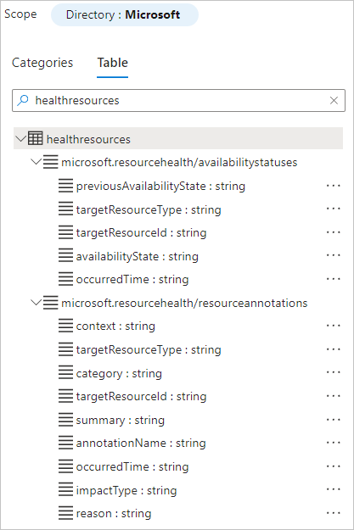Screen dimensions: 354x530
Task: Collapse the resourceannotations resource type
Action: [36, 302]
